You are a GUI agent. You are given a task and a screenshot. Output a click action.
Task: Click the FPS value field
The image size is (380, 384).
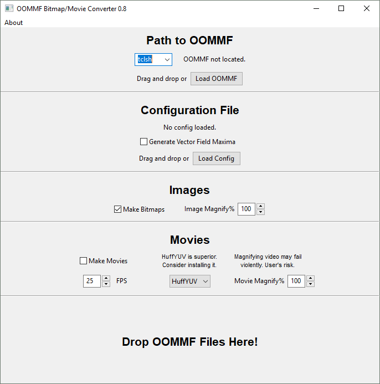click(x=92, y=281)
